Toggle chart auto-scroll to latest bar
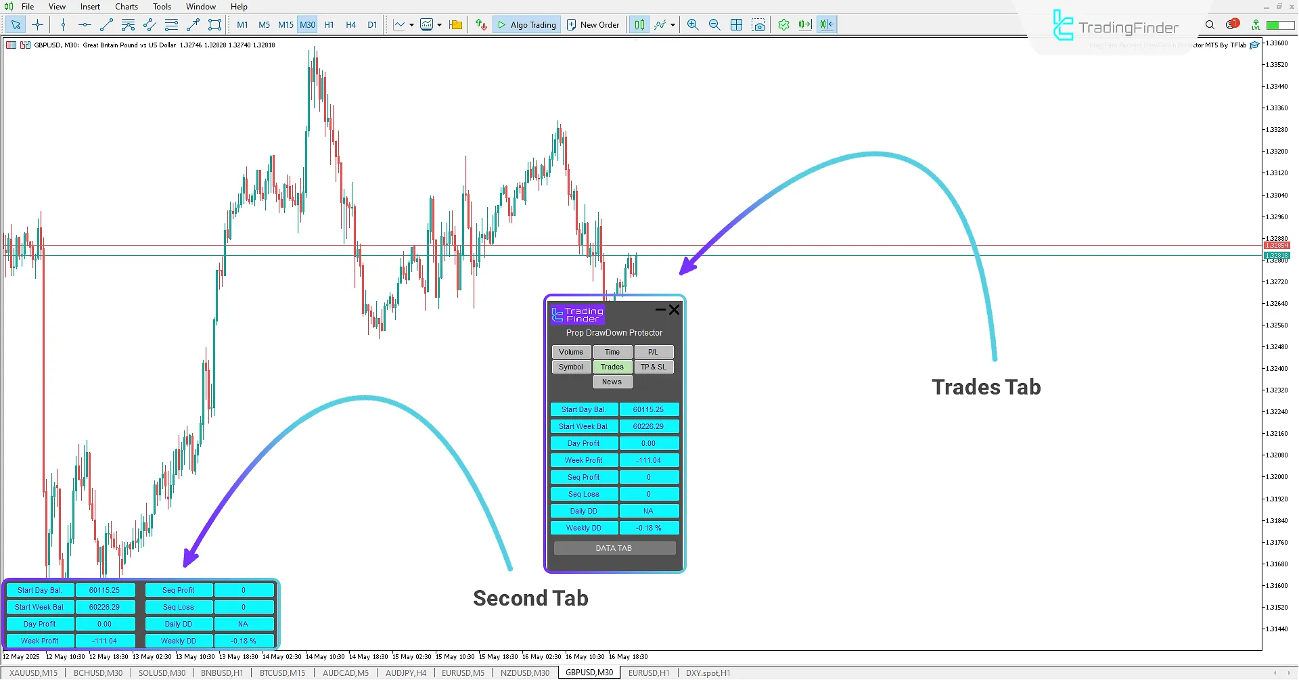 (x=804, y=25)
